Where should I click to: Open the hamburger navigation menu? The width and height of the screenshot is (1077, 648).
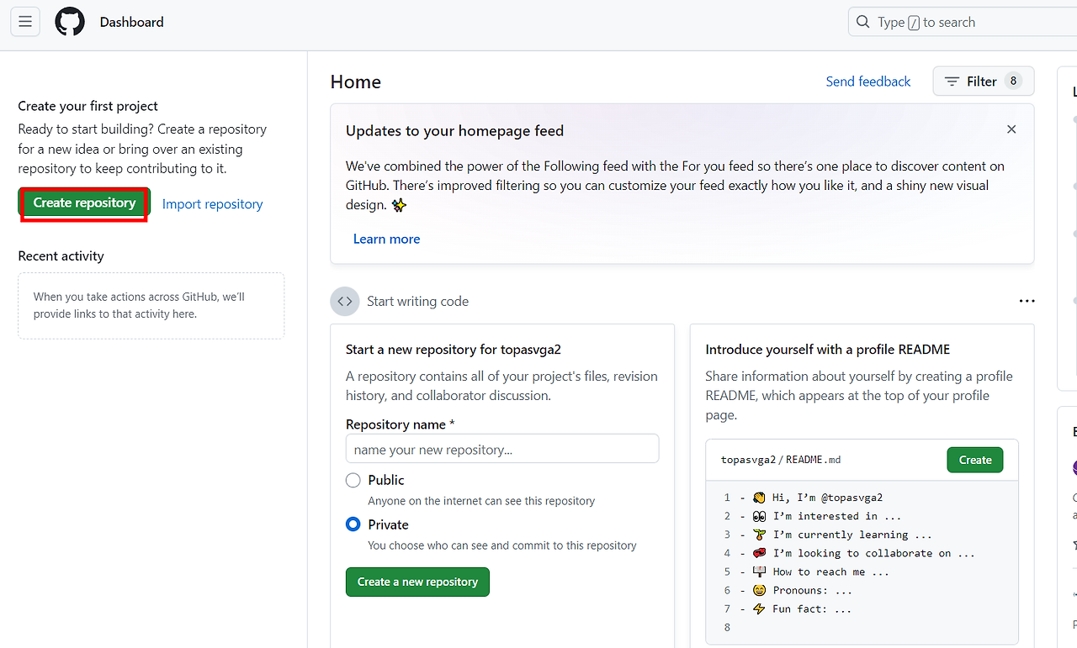pos(25,22)
